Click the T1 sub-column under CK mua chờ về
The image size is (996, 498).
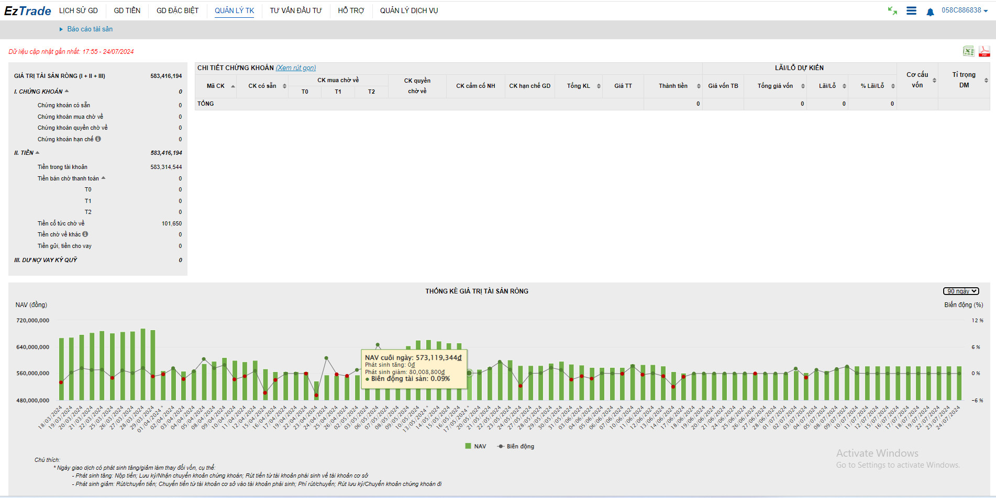click(x=338, y=92)
